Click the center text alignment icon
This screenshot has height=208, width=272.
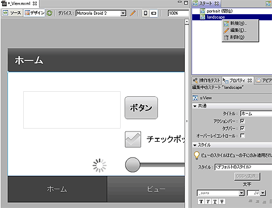coord(257,202)
